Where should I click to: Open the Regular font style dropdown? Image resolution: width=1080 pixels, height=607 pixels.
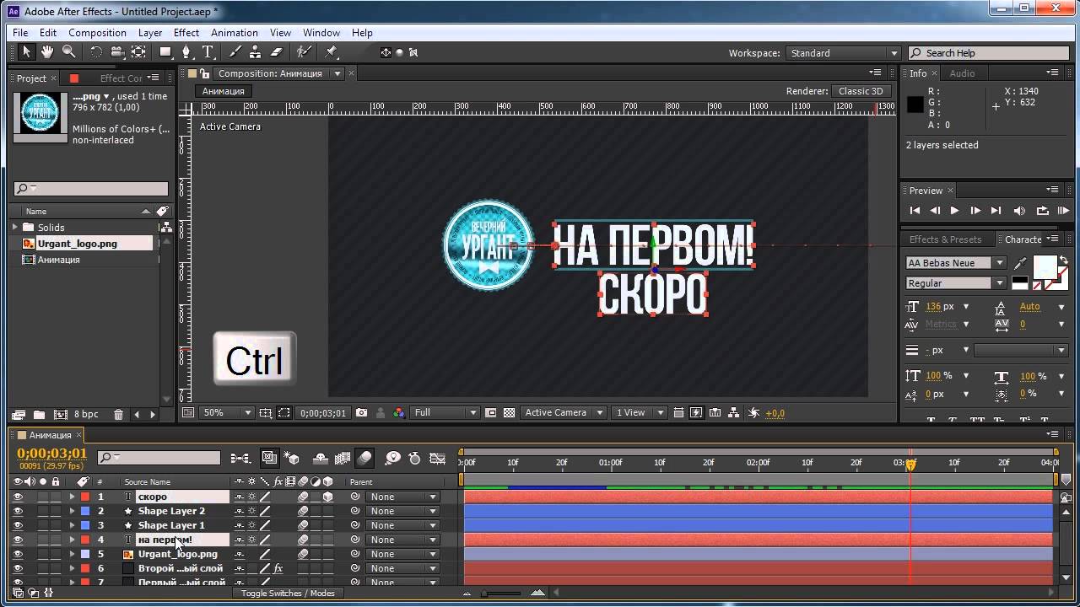955,283
